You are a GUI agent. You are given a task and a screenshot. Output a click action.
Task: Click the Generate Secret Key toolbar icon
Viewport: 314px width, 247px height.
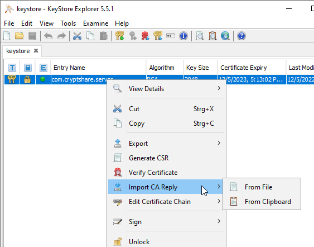[x=133, y=36]
